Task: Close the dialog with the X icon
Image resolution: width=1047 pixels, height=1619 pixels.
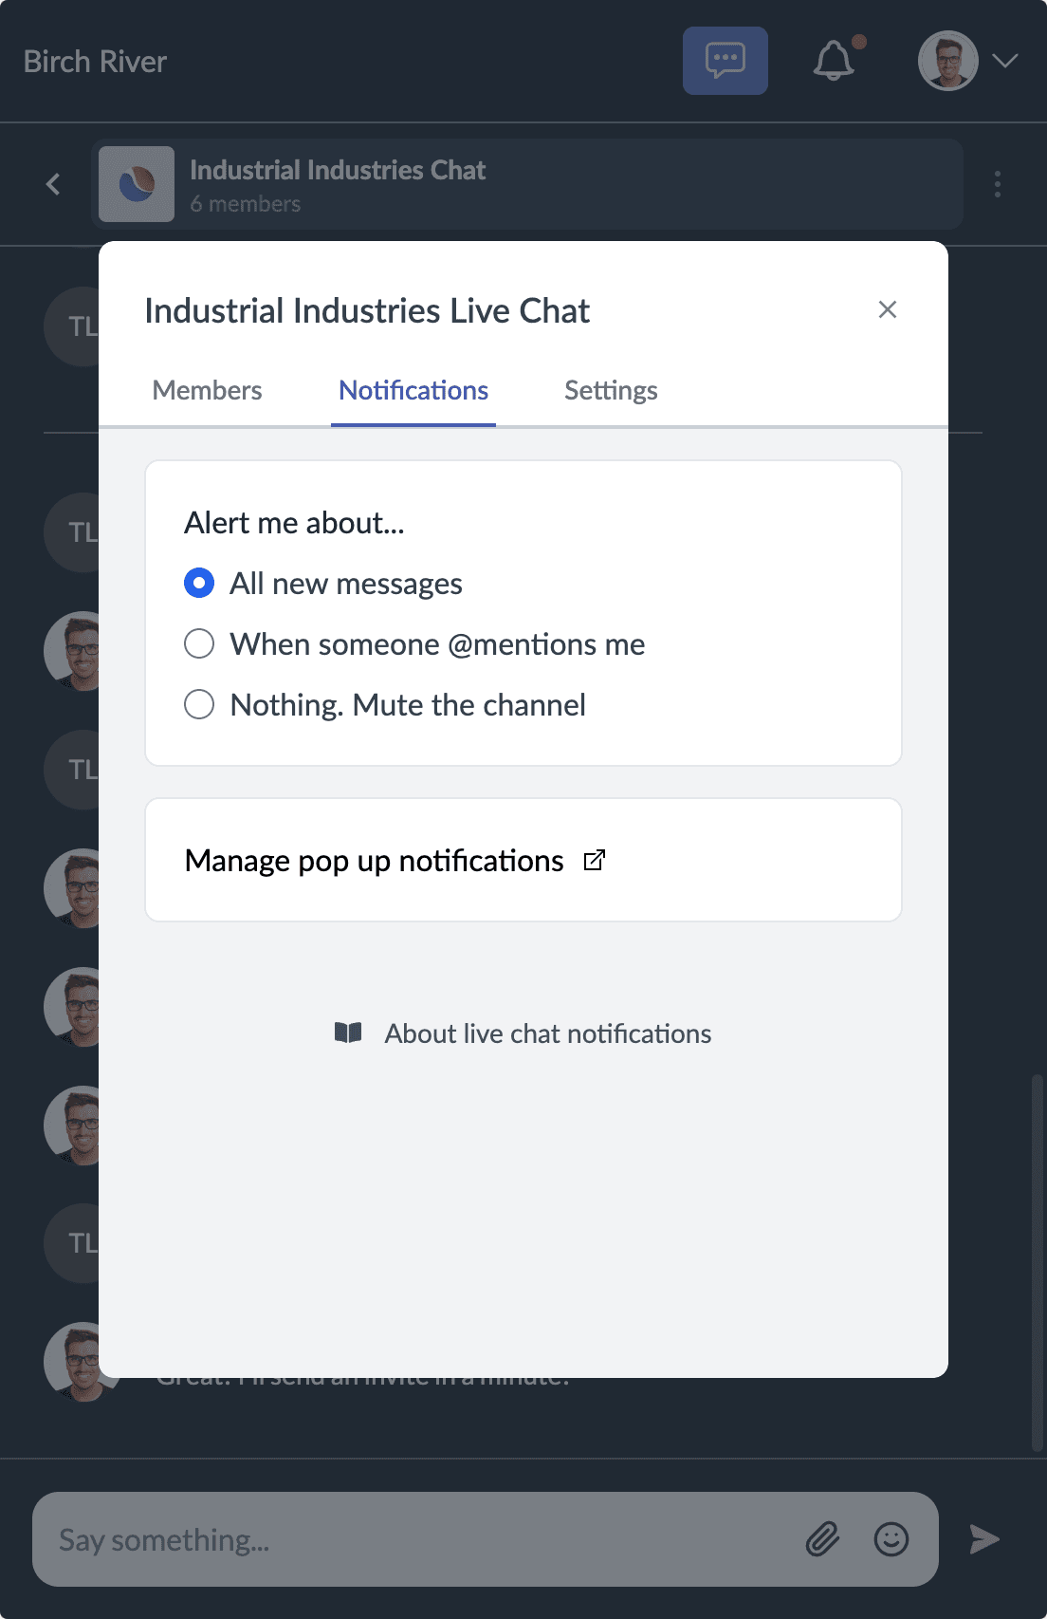Action: 888,309
